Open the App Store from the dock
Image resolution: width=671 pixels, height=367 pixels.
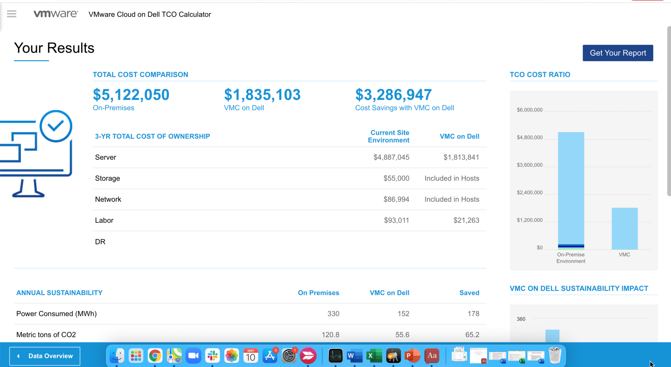(x=270, y=356)
